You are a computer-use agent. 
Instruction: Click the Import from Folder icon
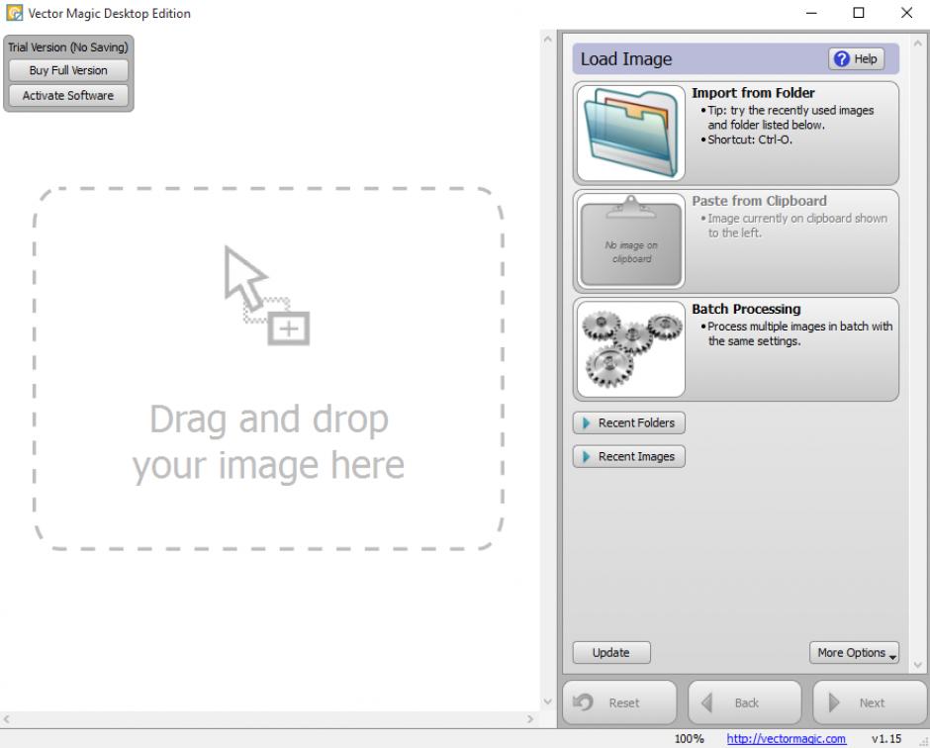tap(630, 134)
